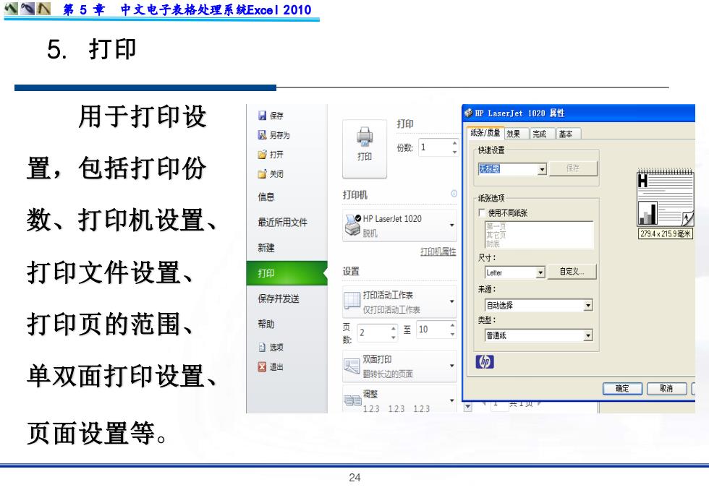Click the 打印机属性 link

tap(438, 252)
